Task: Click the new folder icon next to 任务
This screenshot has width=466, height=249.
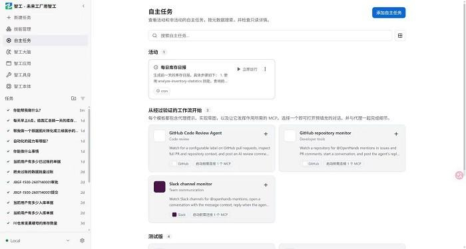Action: (x=73, y=98)
